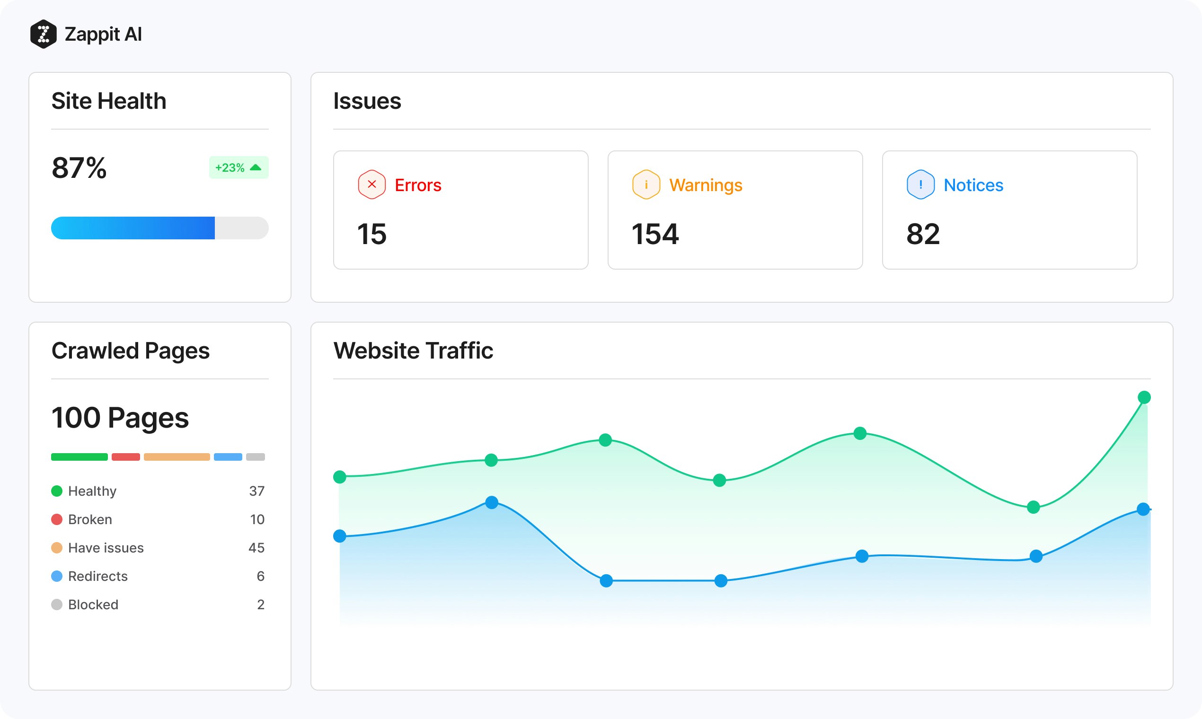Click the gray Blocked legend dot
The image size is (1202, 719).
click(x=57, y=605)
